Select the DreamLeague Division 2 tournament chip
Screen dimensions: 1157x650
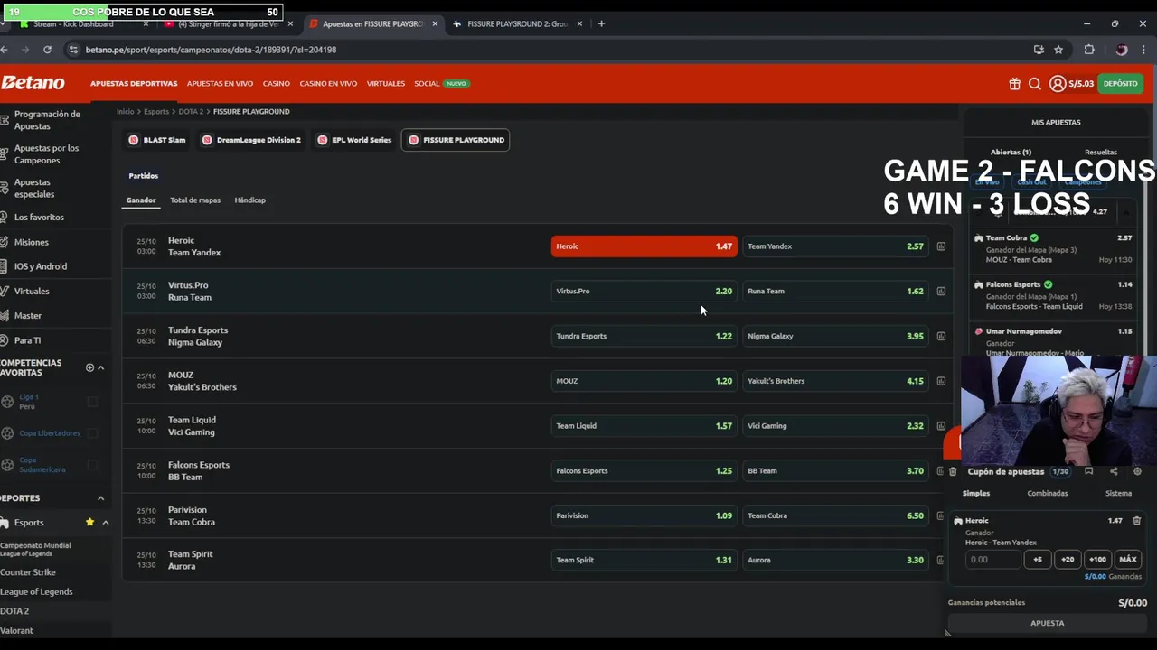click(x=251, y=140)
